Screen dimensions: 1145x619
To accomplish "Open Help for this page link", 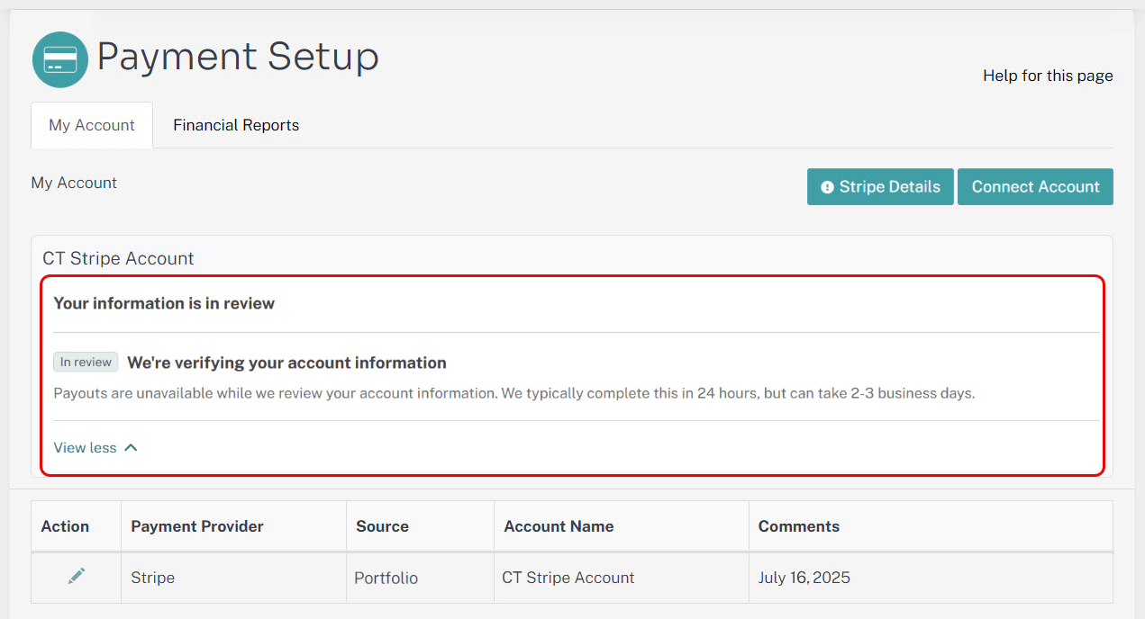I will pos(1048,76).
